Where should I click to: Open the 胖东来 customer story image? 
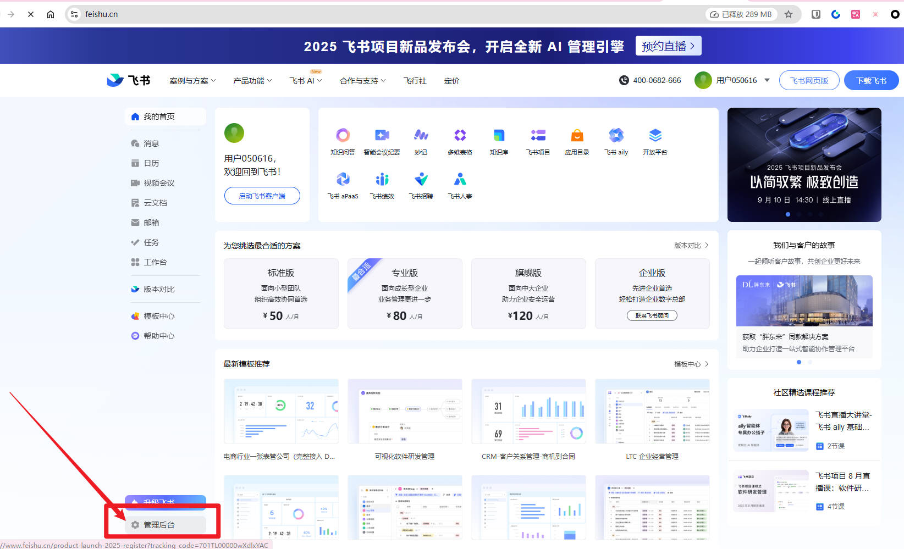[804, 301]
